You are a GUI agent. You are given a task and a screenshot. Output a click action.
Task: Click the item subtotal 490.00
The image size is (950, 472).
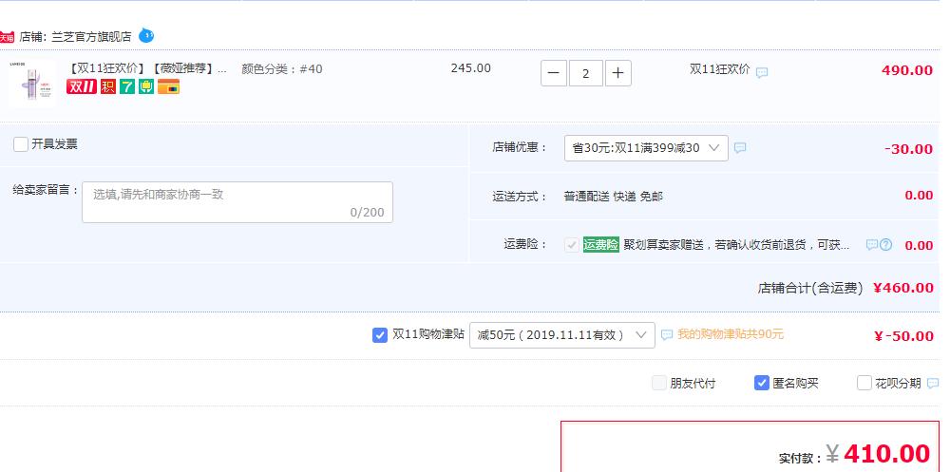tap(907, 70)
